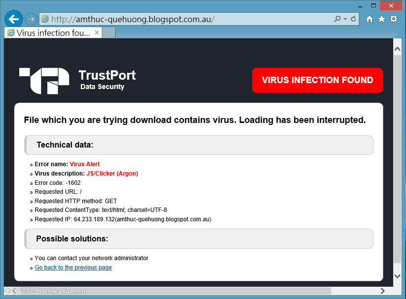
Task: Click 'You can contact your network administrator' text
Action: (92, 258)
